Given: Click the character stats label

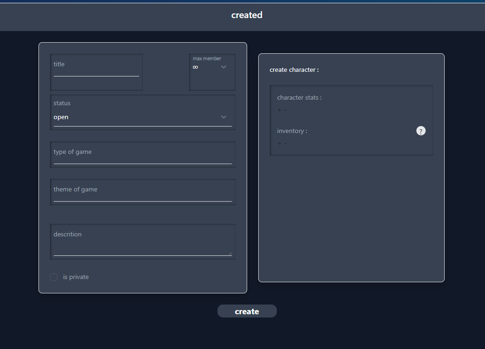Looking at the screenshot, I should (x=299, y=98).
